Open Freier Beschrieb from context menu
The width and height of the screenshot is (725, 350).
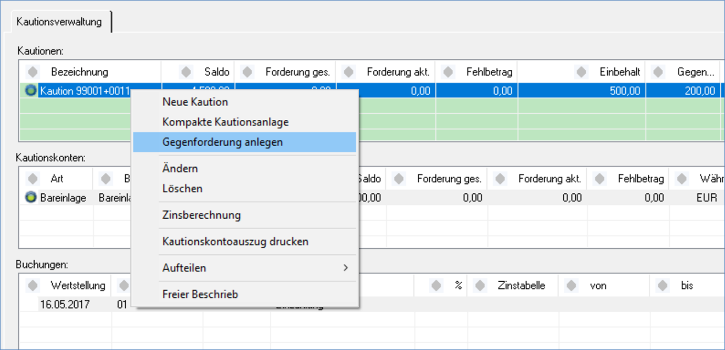[x=200, y=294]
